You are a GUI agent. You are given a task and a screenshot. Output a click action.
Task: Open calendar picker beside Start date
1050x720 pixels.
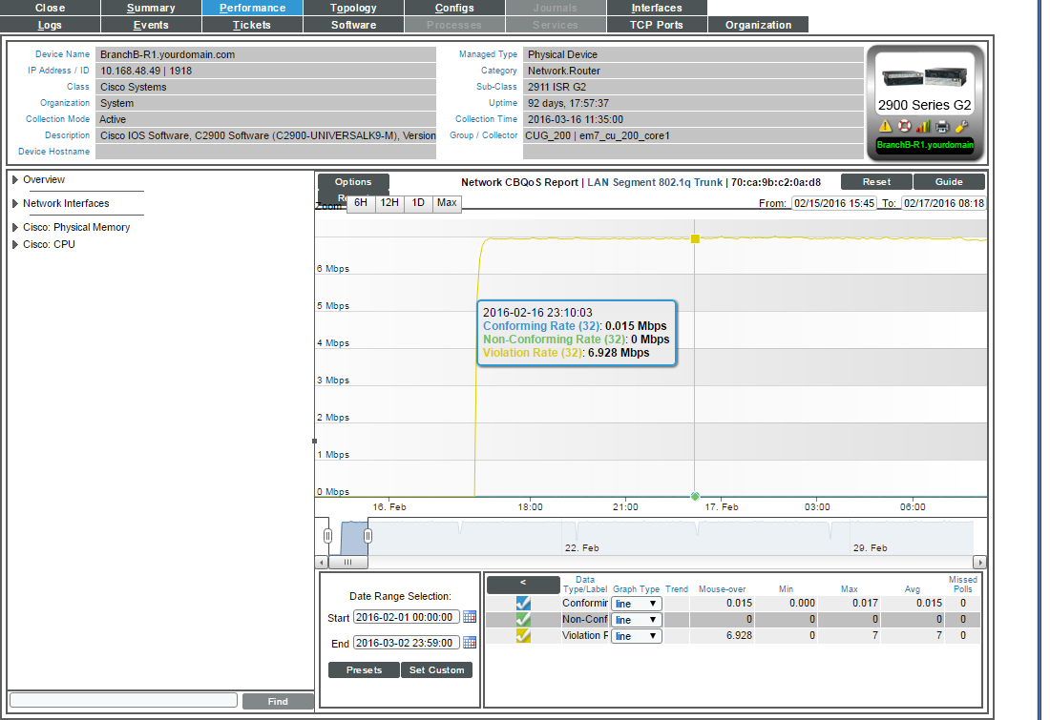[469, 617]
